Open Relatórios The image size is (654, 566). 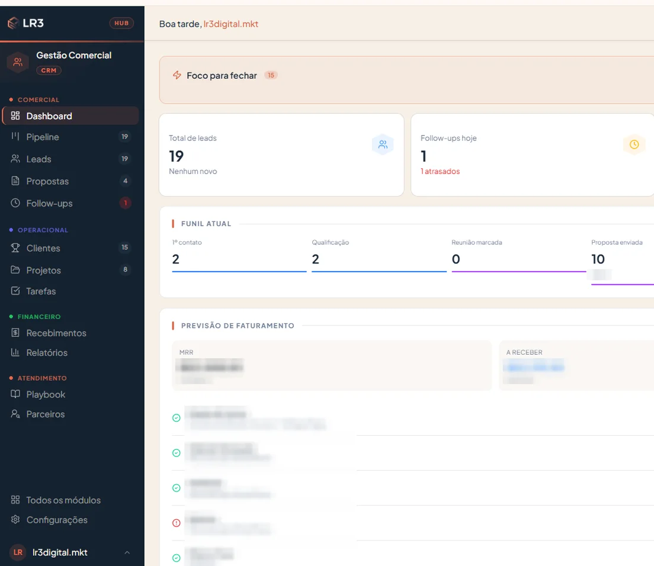pos(70,353)
